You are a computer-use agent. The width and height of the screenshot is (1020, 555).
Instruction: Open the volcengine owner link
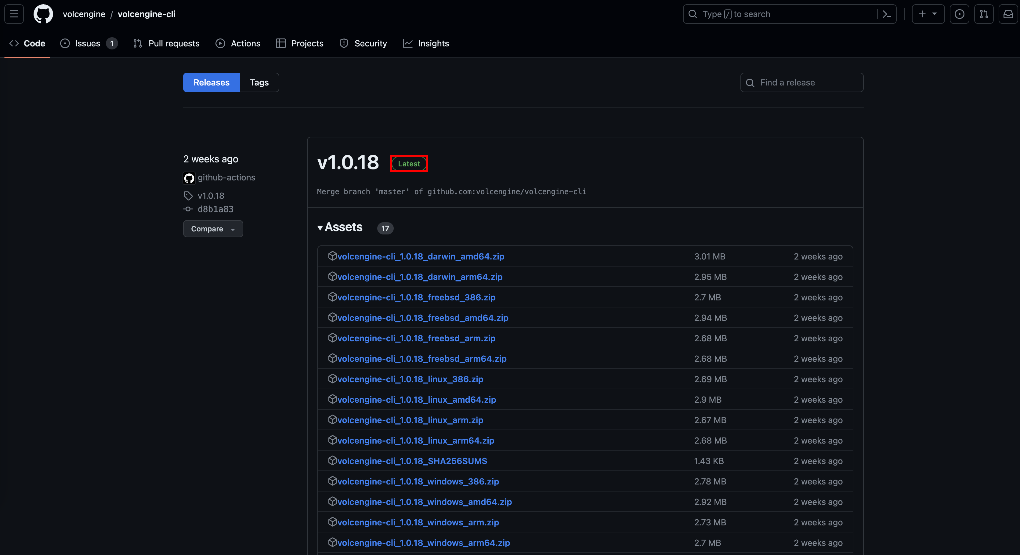click(84, 14)
